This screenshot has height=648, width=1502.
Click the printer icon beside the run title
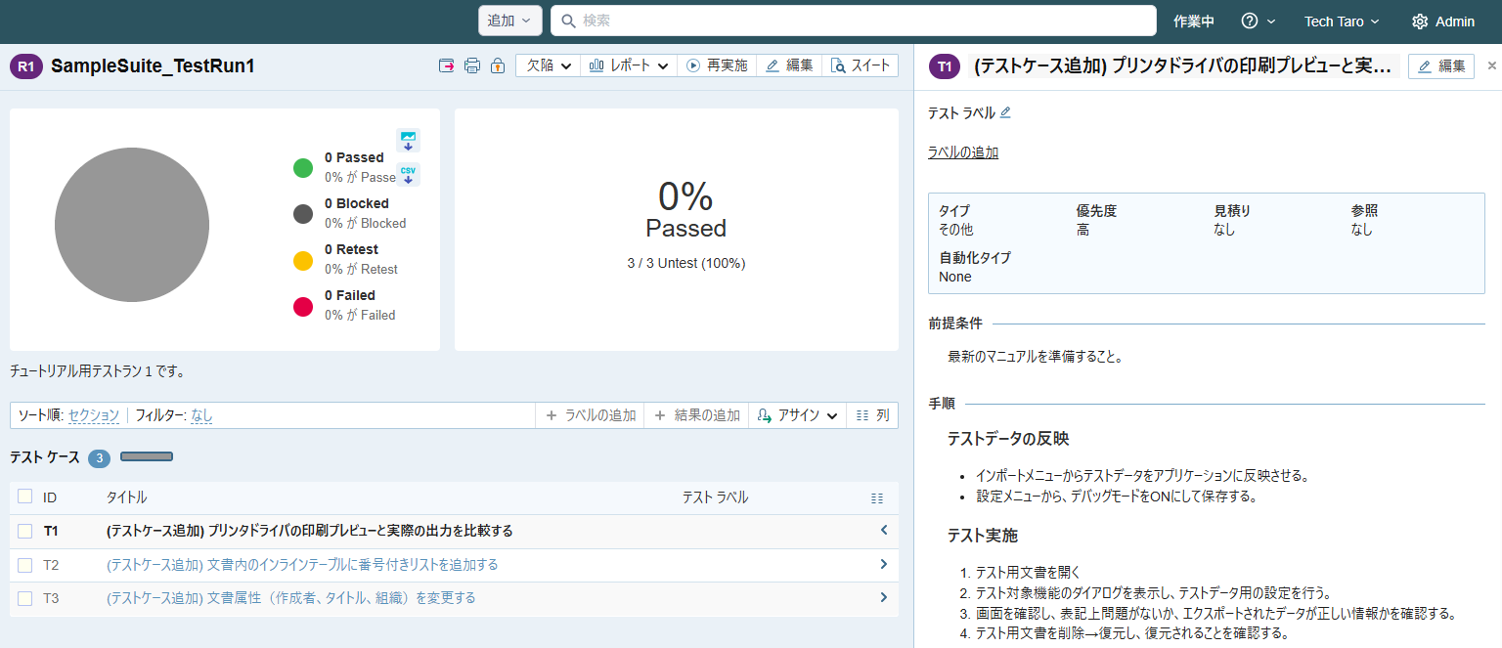tap(472, 65)
